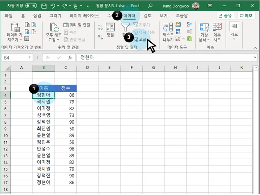This screenshot has width=260, height=195.
Task: Select column D header
Action: 87,68
